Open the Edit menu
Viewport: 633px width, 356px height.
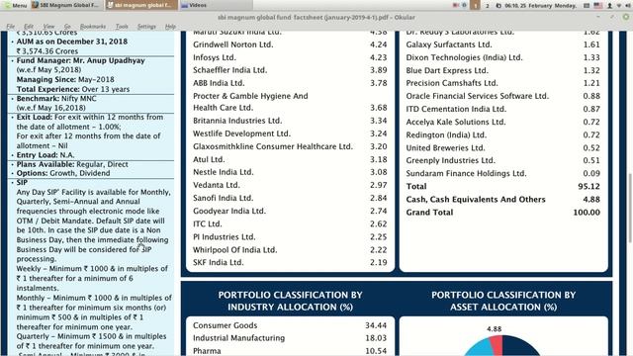29,27
